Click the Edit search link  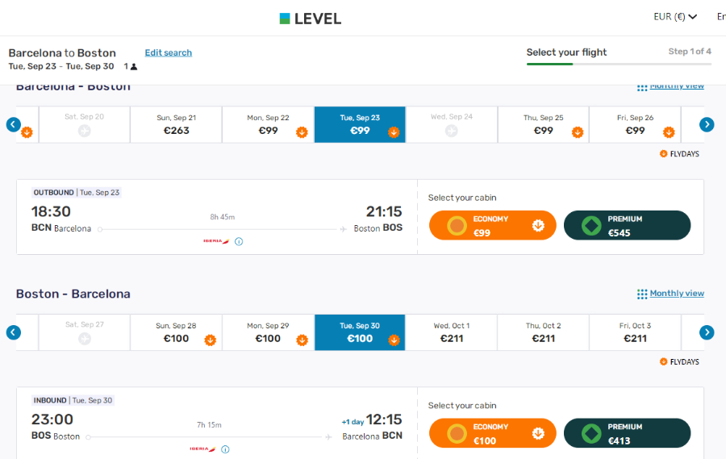(168, 52)
